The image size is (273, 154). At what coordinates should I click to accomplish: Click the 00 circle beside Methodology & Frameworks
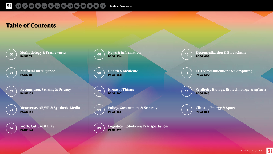coord(11,55)
